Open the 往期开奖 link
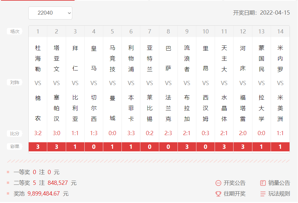 234,194
